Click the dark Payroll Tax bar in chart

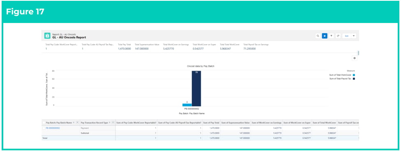[x=196, y=89]
